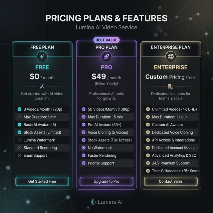Click the building icon under Custom Pricing
Image resolution: width=213 pixels, height=213 pixels.
click(x=171, y=86)
